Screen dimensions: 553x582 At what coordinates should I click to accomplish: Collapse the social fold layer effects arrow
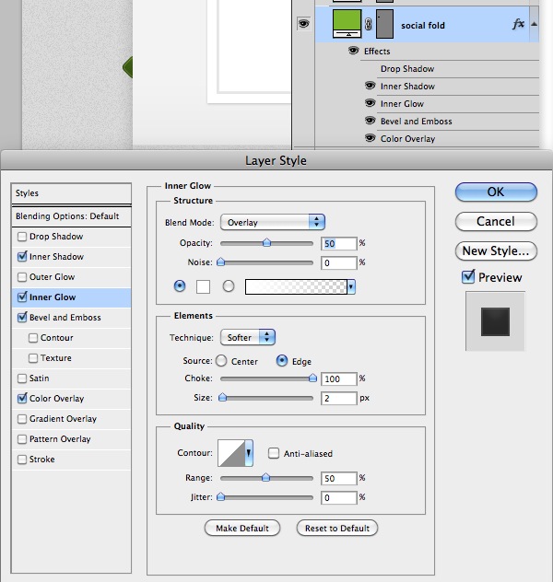534,24
